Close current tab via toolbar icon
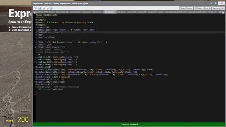The image size is (226, 127). tap(47, 8)
